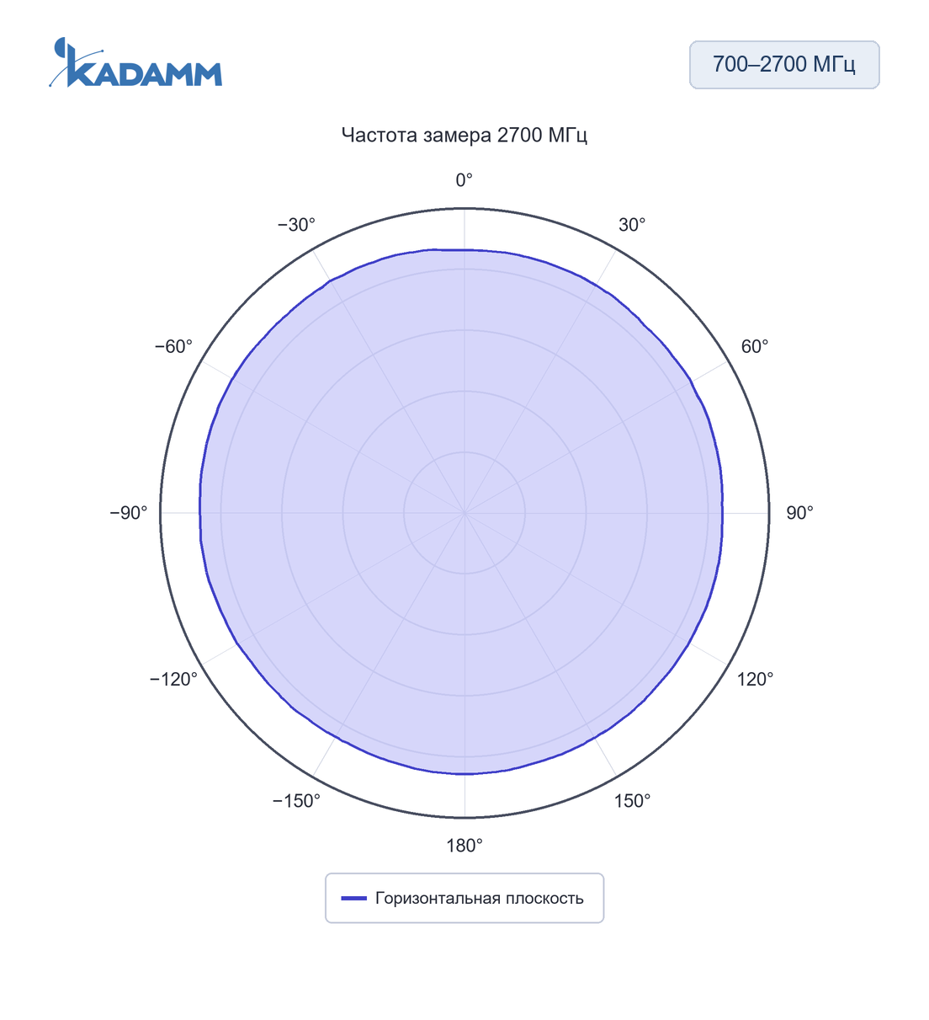Click the −150° angle label
The image size is (929, 1020).
(x=296, y=801)
